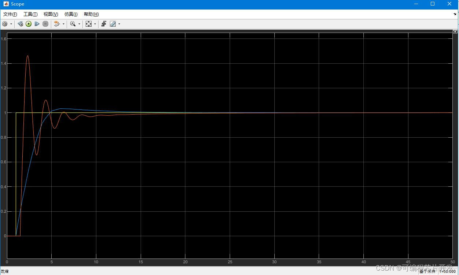459x275 pixels.
Task: Click the MATLAB icon in the title bar
Action: click(x=6, y=4)
